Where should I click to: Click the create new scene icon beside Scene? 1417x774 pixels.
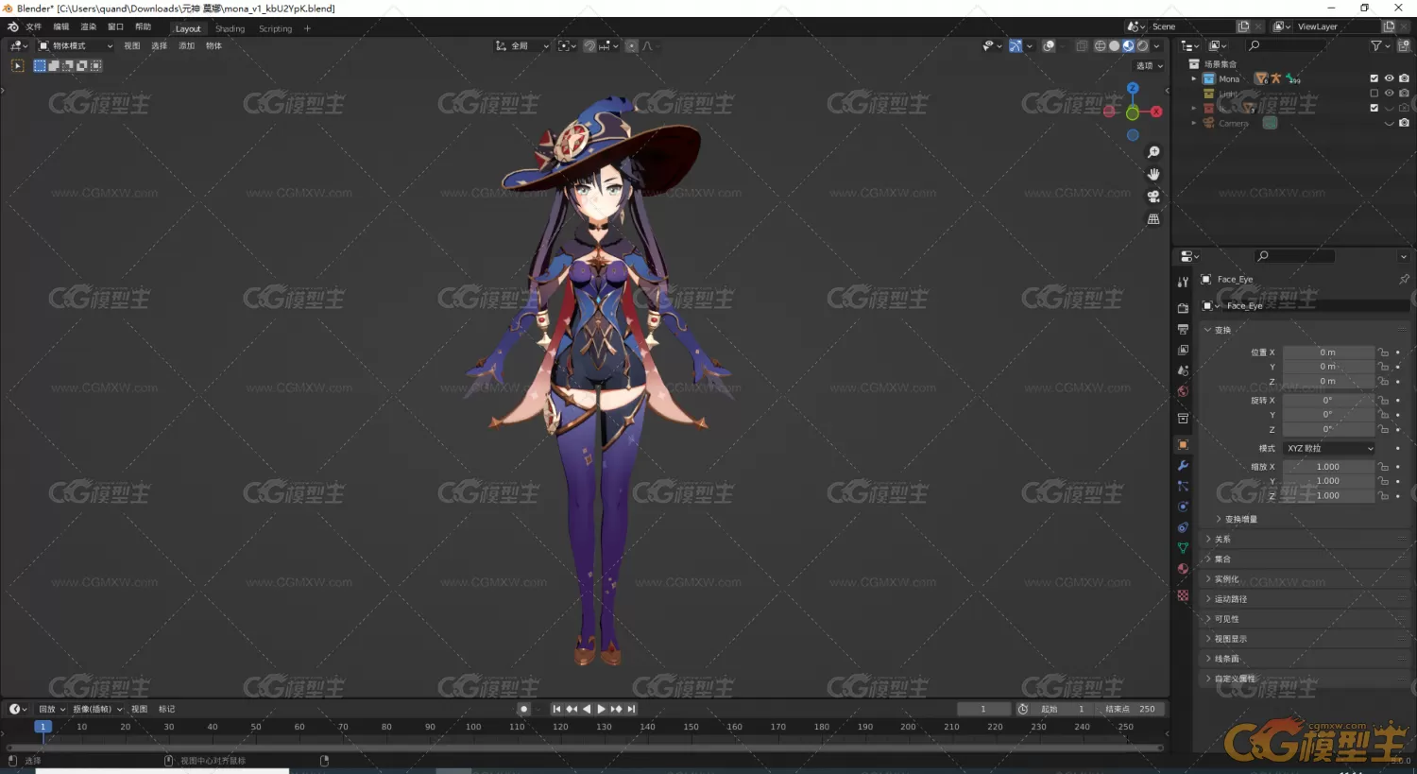1243,26
